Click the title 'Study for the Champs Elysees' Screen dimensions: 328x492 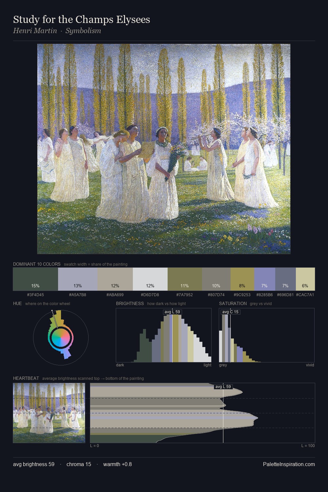point(82,19)
